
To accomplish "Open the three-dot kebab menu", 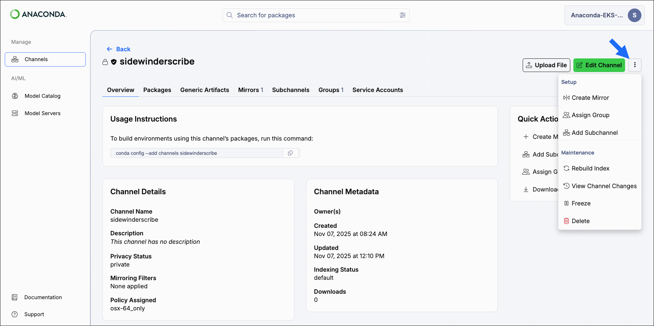I will [635, 65].
